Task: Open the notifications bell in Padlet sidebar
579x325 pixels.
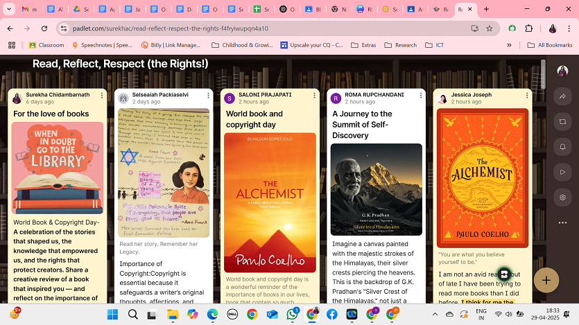Action: pyautogui.click(x=562, y=147)
